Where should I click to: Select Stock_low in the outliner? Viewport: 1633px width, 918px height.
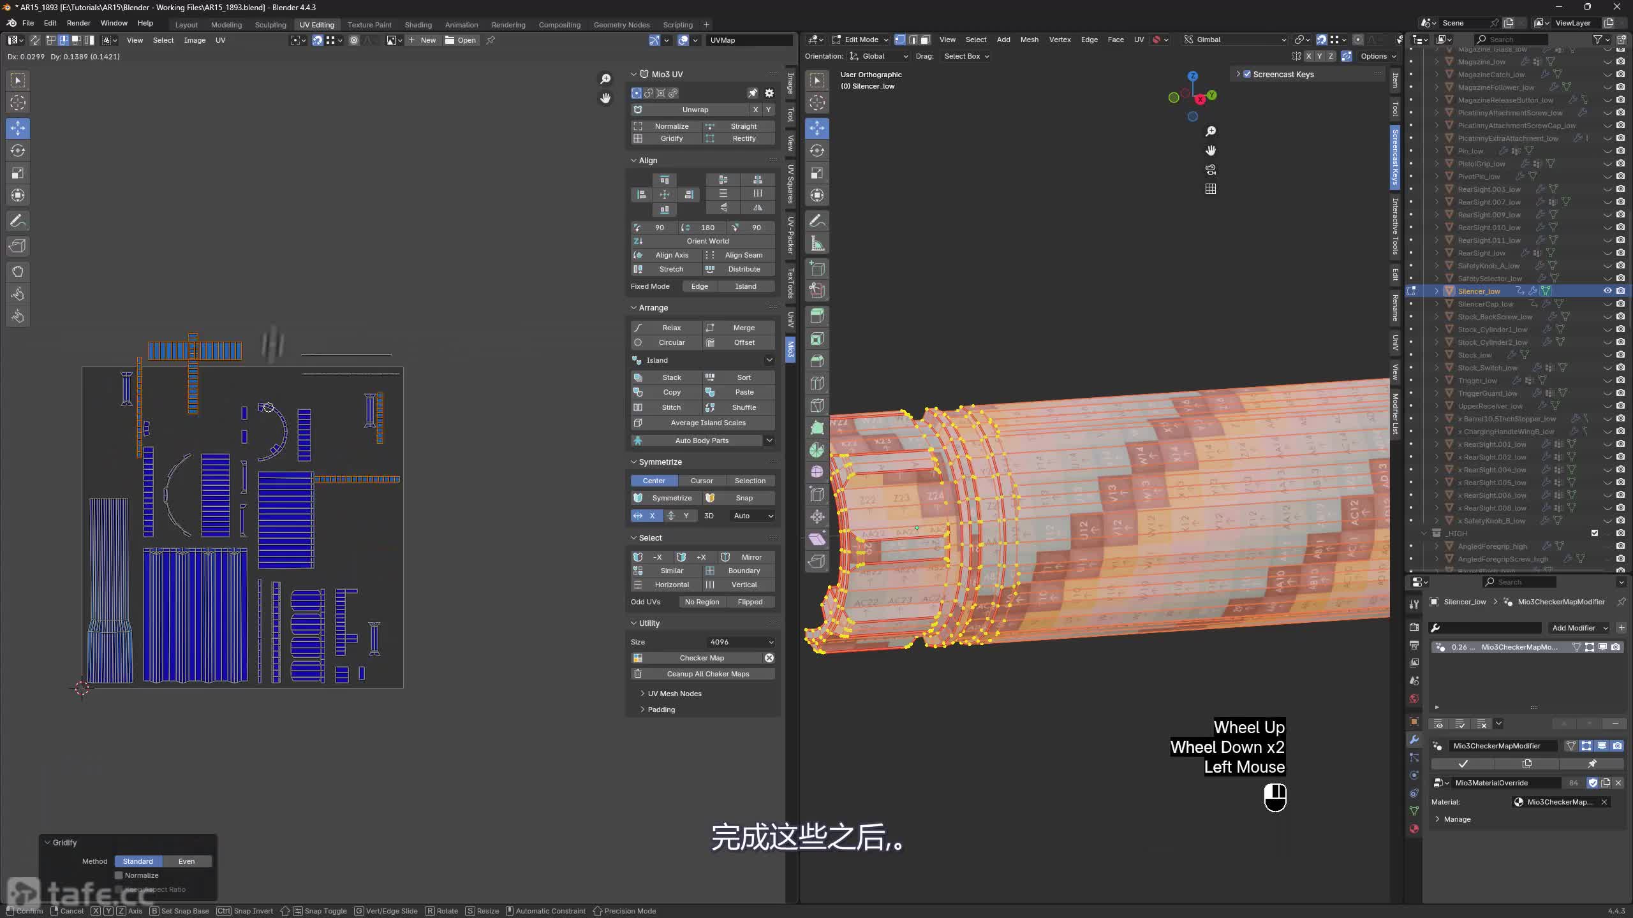pyautogui.click(x=1475, y=355)
